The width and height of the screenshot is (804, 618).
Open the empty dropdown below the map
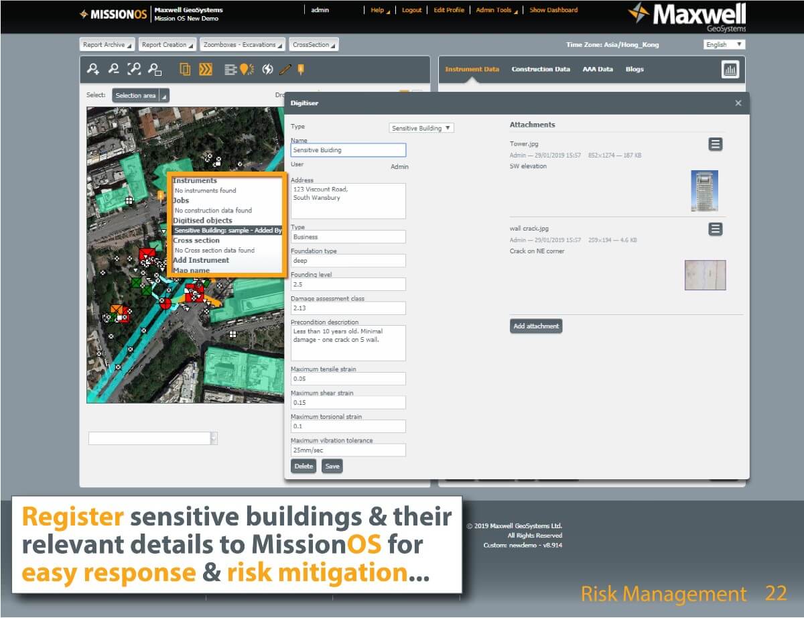(153, 438)
